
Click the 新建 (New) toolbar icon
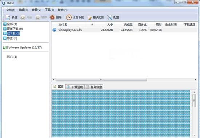point(8,17)
